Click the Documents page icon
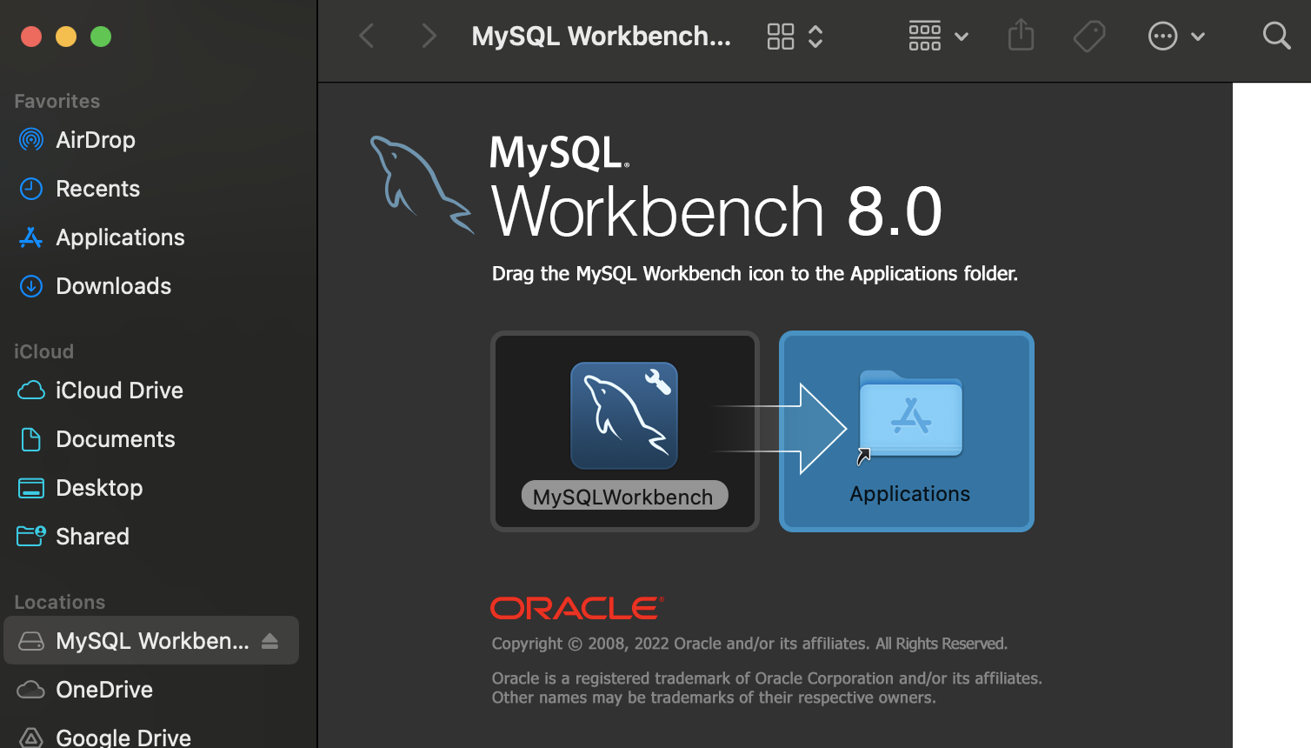 click(x=31, y=439)
